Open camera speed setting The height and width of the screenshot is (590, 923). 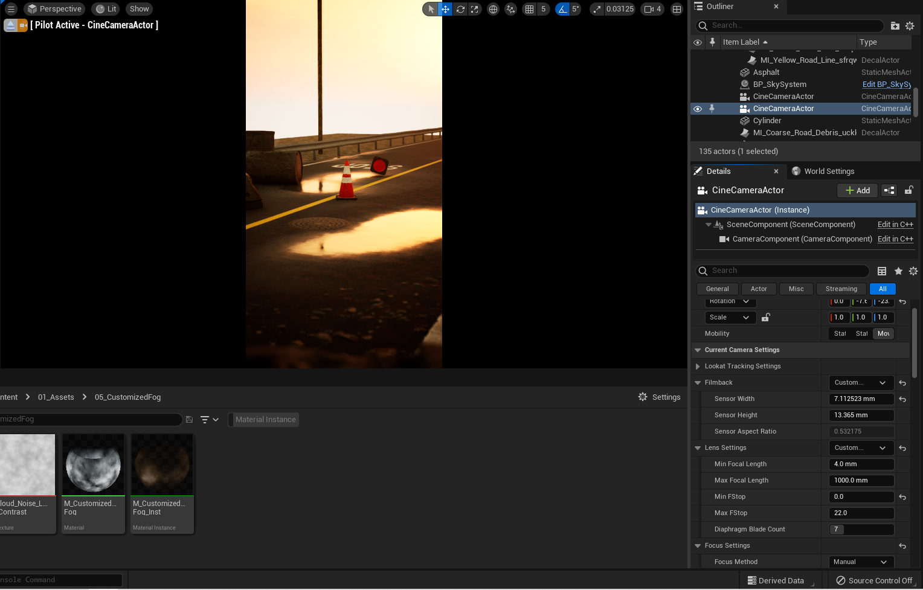(652, 9)
